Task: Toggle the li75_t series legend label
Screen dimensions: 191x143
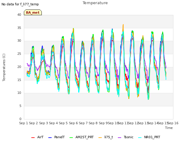Action: coord(109,137)
